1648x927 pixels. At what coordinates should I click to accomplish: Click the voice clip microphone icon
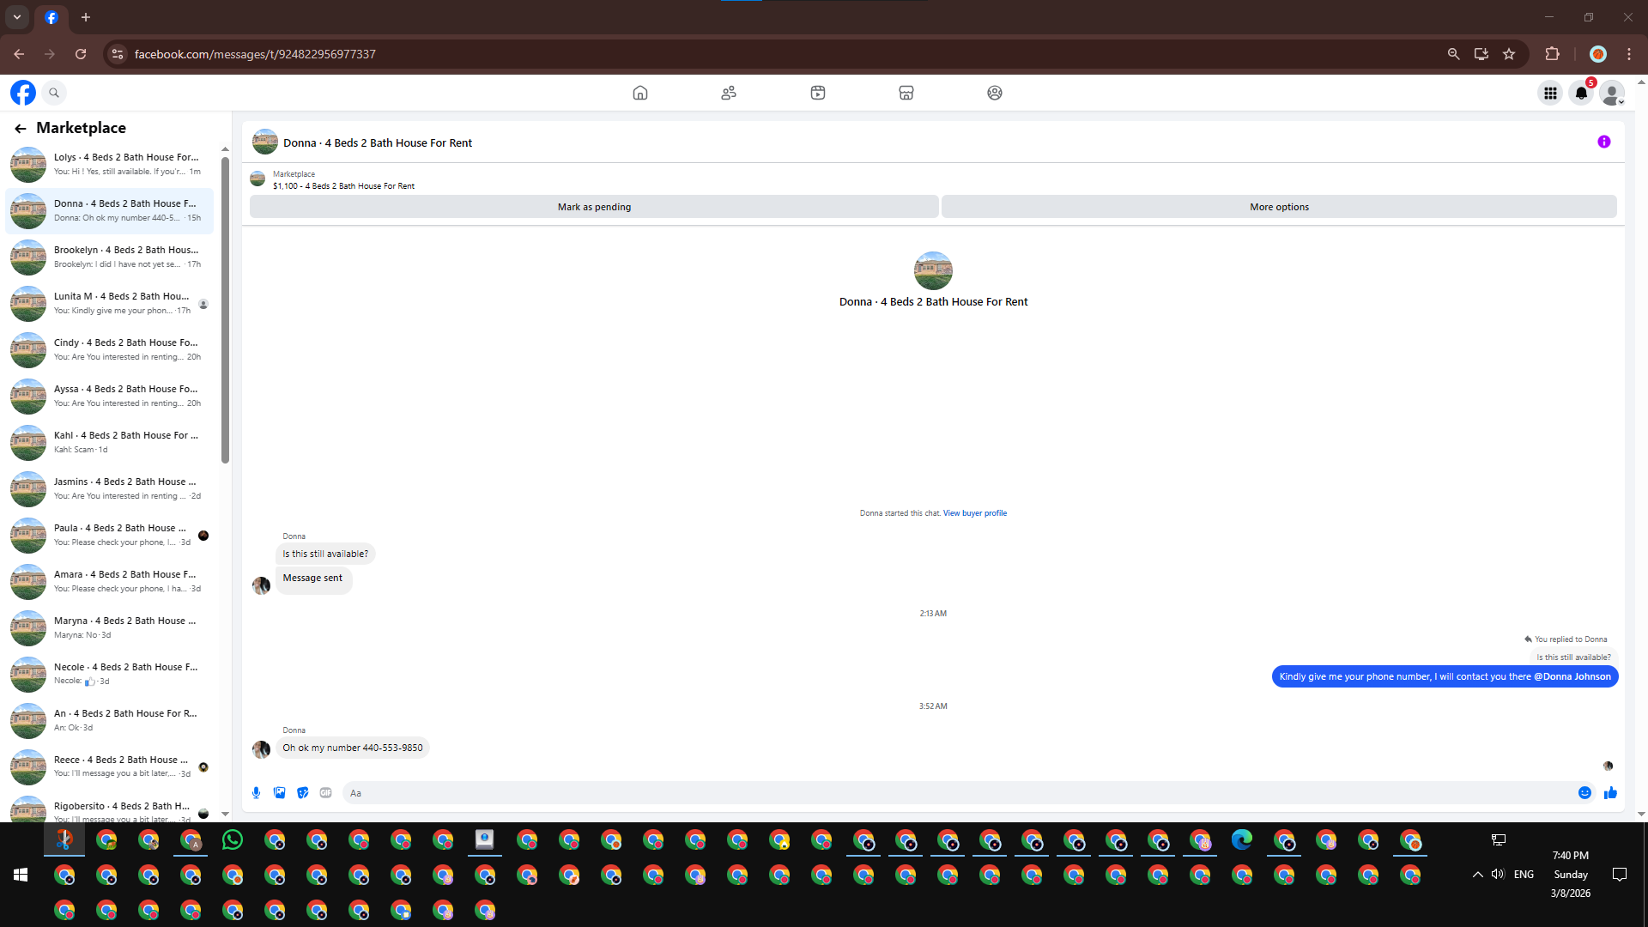click(256, 793)
